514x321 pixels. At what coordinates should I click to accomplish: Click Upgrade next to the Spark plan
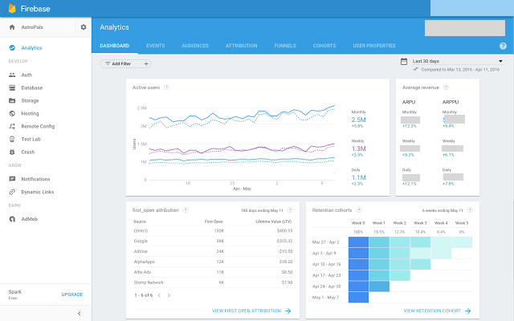coord(72,295)
